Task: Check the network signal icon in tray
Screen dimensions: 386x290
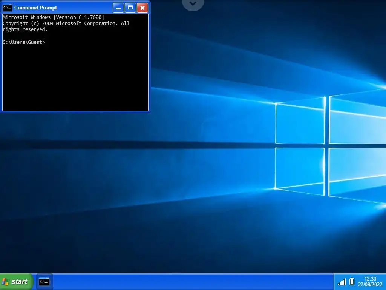Action: pos(342,282)
